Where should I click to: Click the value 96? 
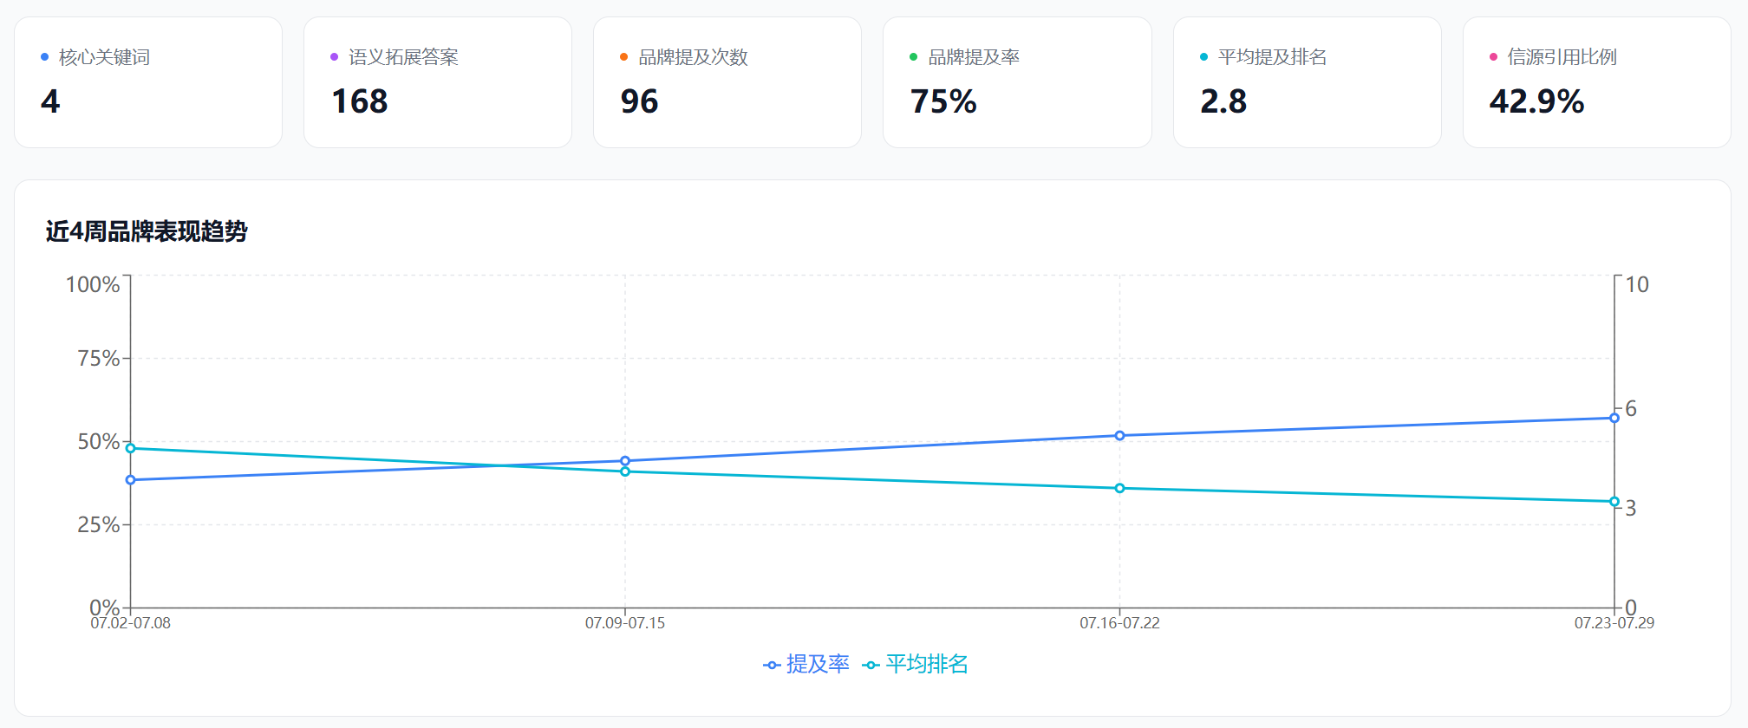(640, 101)
